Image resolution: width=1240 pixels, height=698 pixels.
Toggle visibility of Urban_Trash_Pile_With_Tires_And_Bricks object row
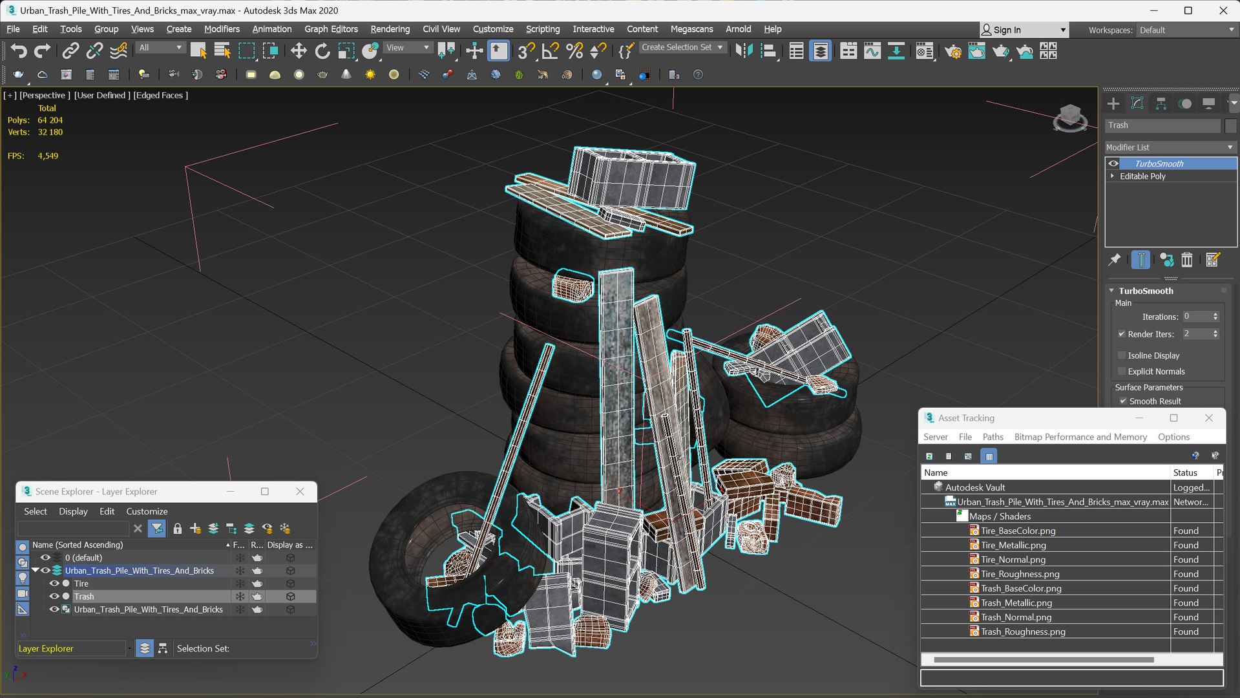[54, 609]
